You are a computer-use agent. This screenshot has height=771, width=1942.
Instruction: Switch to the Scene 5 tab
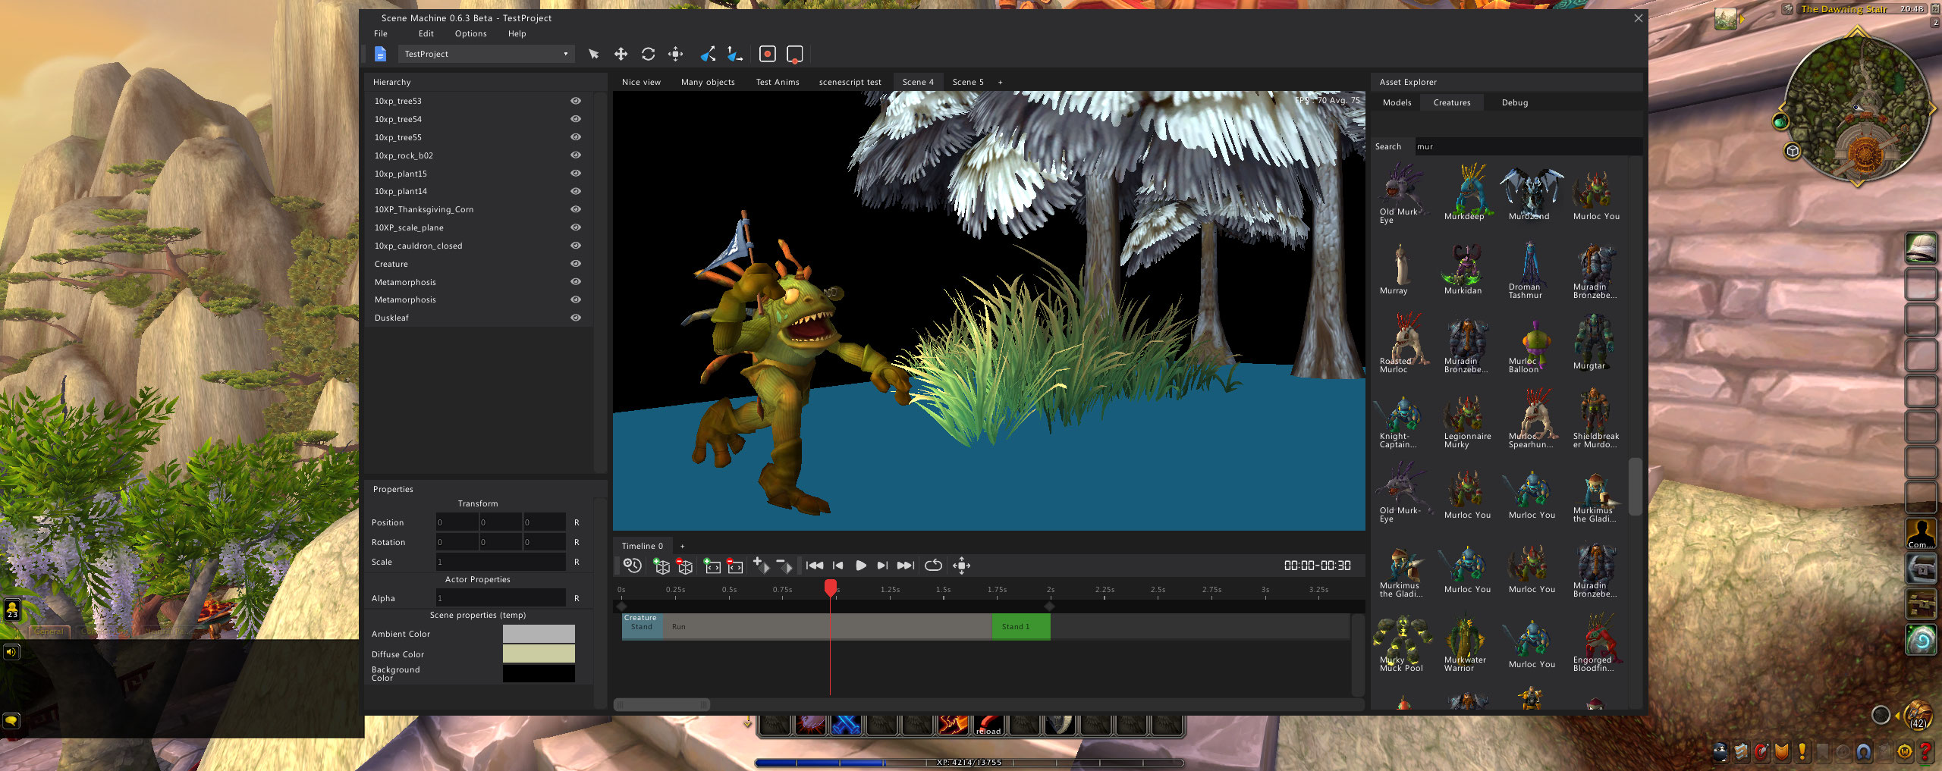(x=968, y=82)
